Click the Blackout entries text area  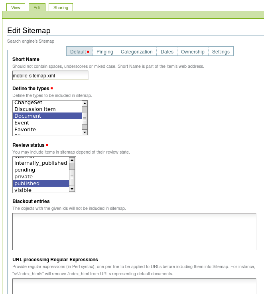pyautogui.click(x=134, y=231)
